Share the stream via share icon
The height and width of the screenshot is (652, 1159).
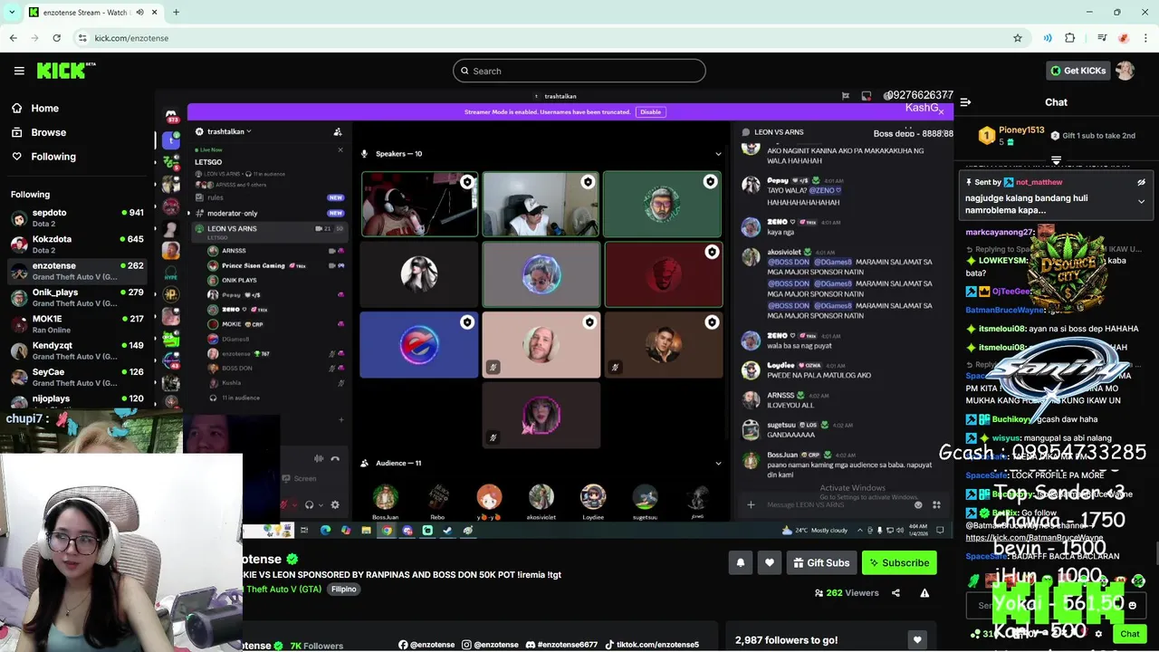pyautogui.click(x=896, y=593)
